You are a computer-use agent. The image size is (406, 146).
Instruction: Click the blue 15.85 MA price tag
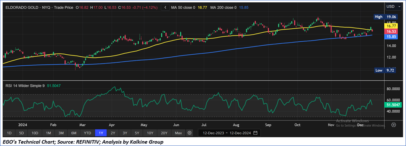[391, 37]
